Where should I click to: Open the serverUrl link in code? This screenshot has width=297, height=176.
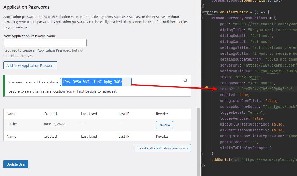271,65
